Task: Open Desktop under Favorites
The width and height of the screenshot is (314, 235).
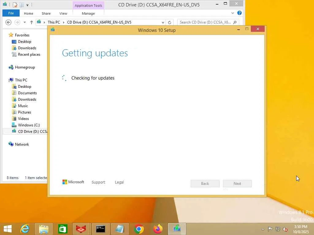Action: click(25, 42)
